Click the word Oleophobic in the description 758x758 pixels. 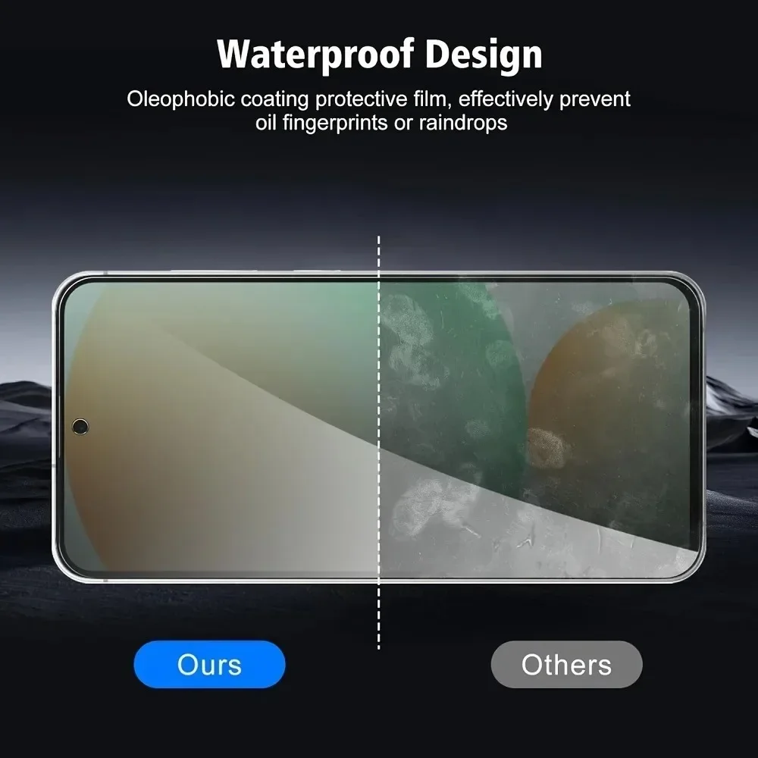pyautogui.click(x=181, y=99)
